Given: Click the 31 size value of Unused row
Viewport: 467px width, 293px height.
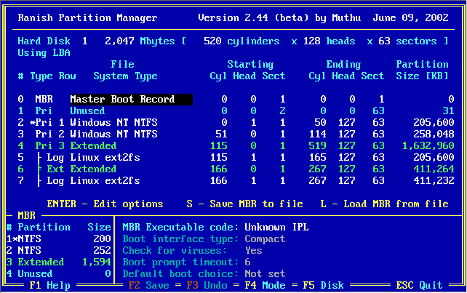Looking at the screenshot, I should tap(448, 111).
